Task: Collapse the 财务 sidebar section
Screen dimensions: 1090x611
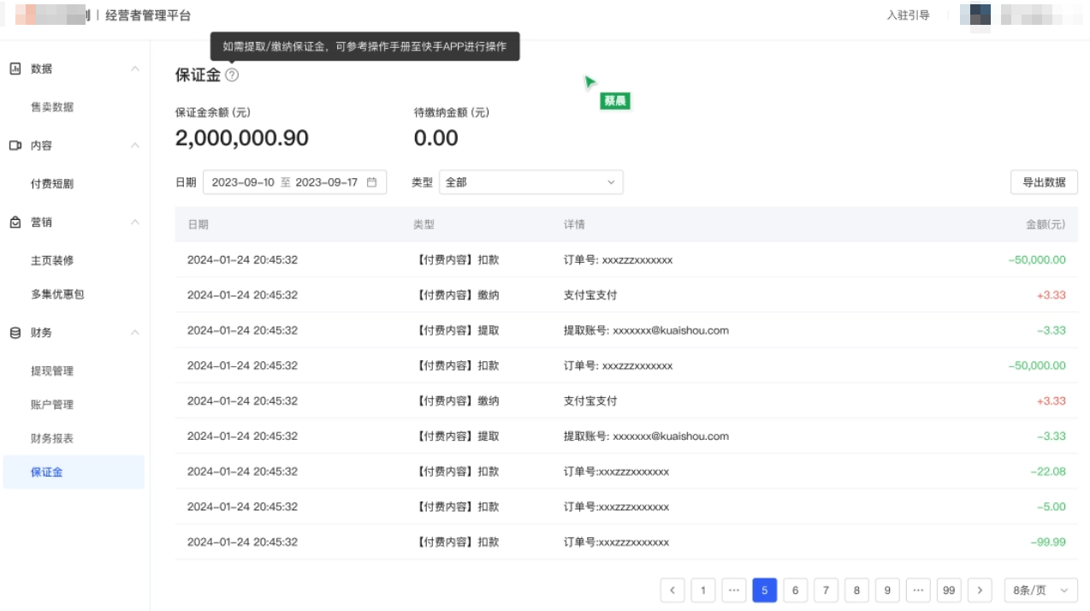Action: tap(134, 333)
